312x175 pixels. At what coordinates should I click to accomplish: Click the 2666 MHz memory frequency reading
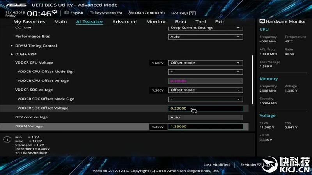[x=268, y=91]
